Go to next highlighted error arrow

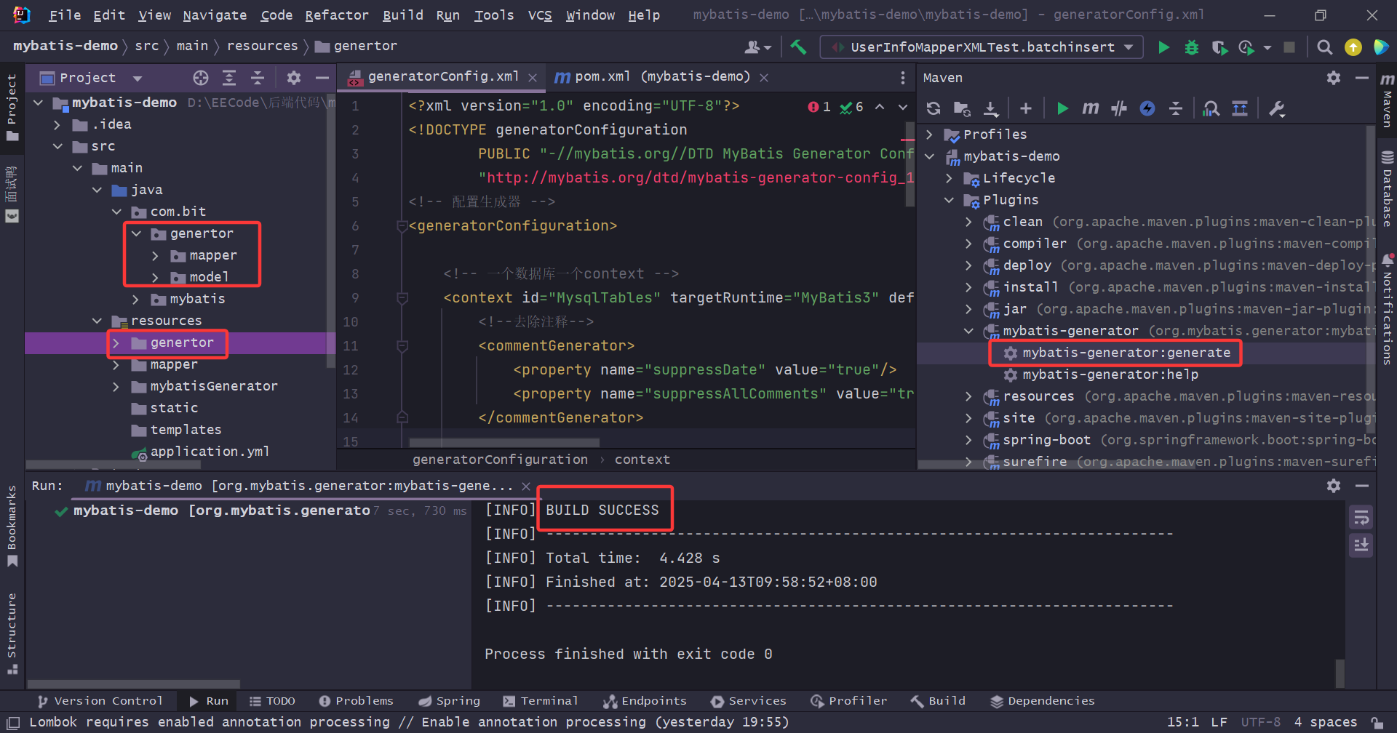pyautogui.click(x=903, y=107)
